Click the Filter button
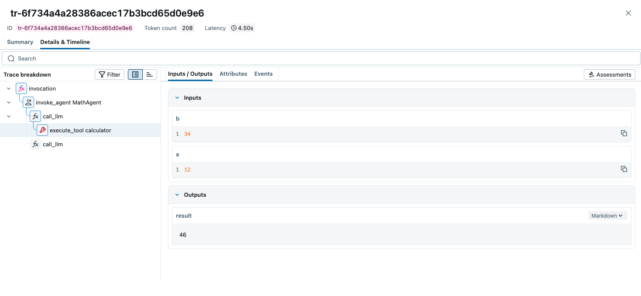641x296 pixels. coord(109,74)
